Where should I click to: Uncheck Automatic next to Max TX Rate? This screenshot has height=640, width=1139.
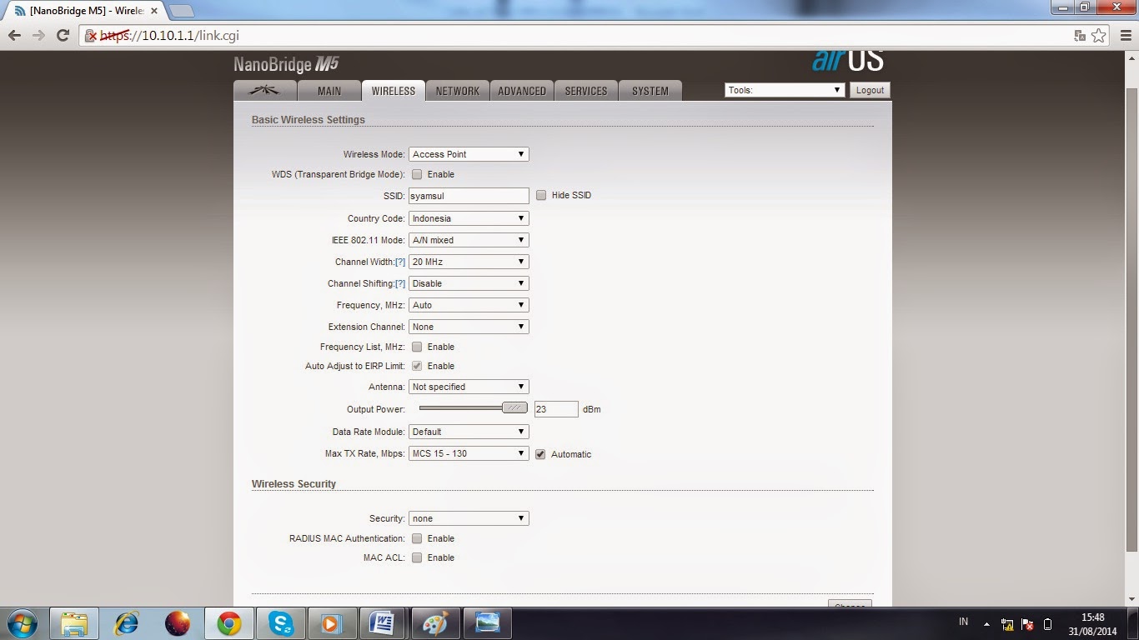click(540, 454)
